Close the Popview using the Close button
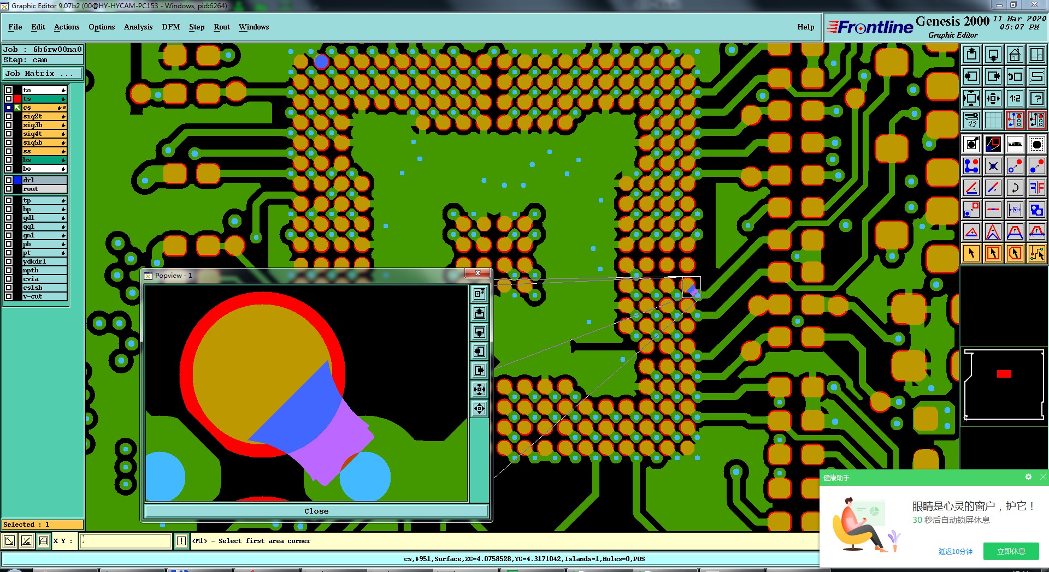 click(x=316, y=511)
